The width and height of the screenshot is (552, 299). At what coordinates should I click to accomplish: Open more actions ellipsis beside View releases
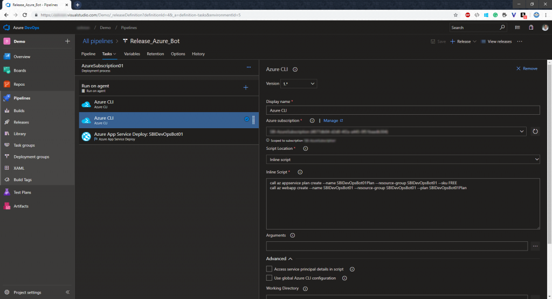click(x=520, y=41)
